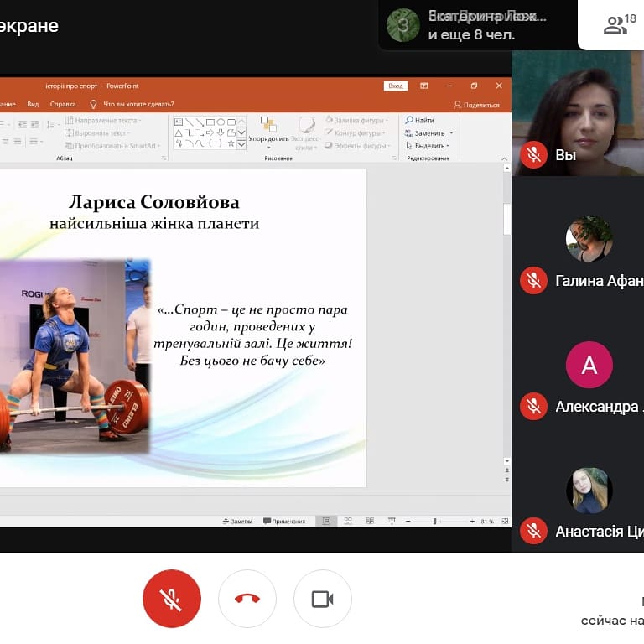
Task: Toggle the Заметки notes pane
Action: [237, 522]
